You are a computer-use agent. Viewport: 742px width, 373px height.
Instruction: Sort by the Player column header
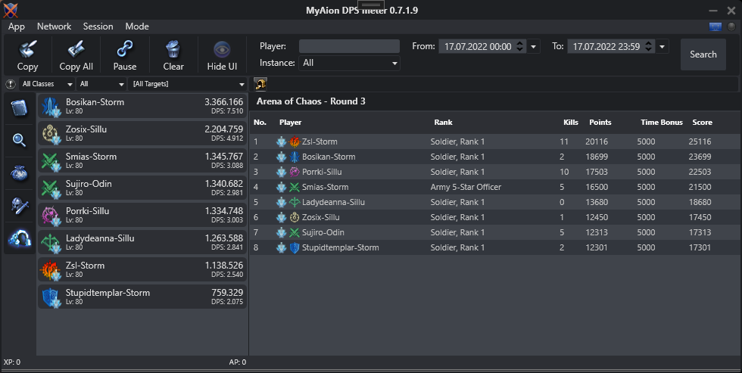click(290, 123)
